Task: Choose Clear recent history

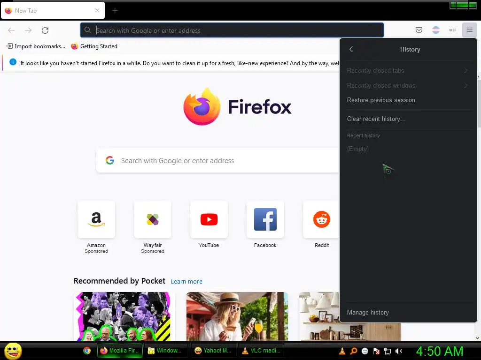Action: pyautogui.click(x=408, y=119)
